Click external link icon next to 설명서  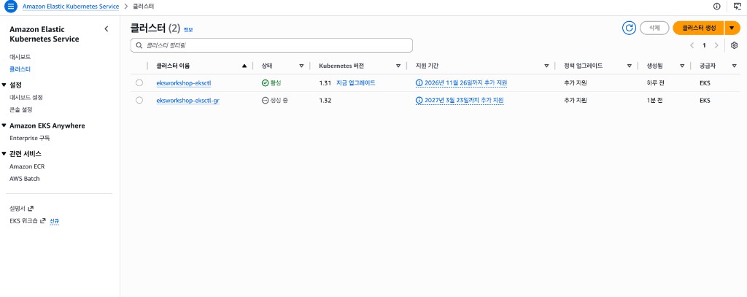click(x=31, y=208)
